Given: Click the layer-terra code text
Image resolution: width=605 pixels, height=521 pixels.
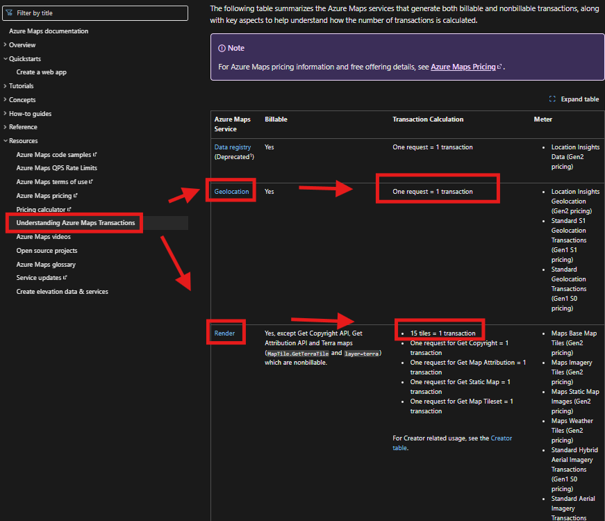Looking at the screenshot, I should [x=361, y=354].
